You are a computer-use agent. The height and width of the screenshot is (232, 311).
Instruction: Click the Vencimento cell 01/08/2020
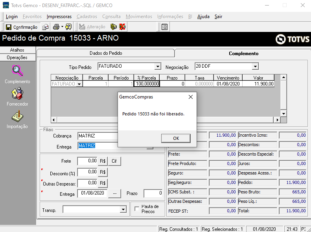[x=228, y=84]
